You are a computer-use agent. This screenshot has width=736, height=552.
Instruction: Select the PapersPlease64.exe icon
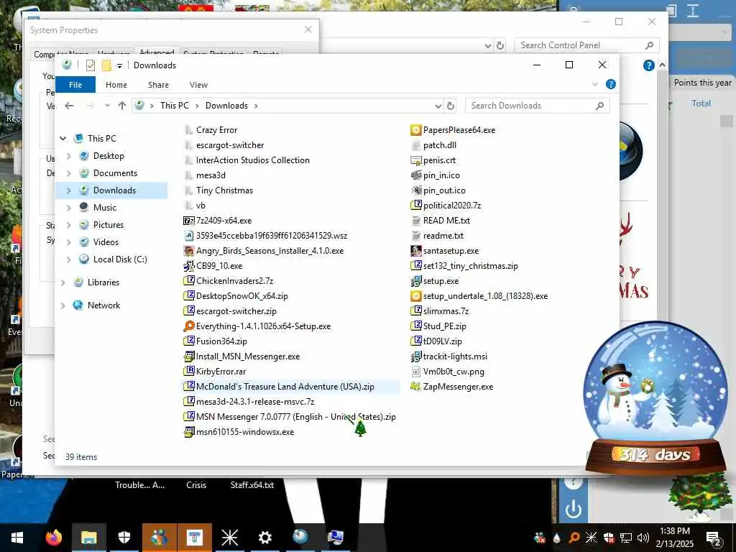click(416, 129)
